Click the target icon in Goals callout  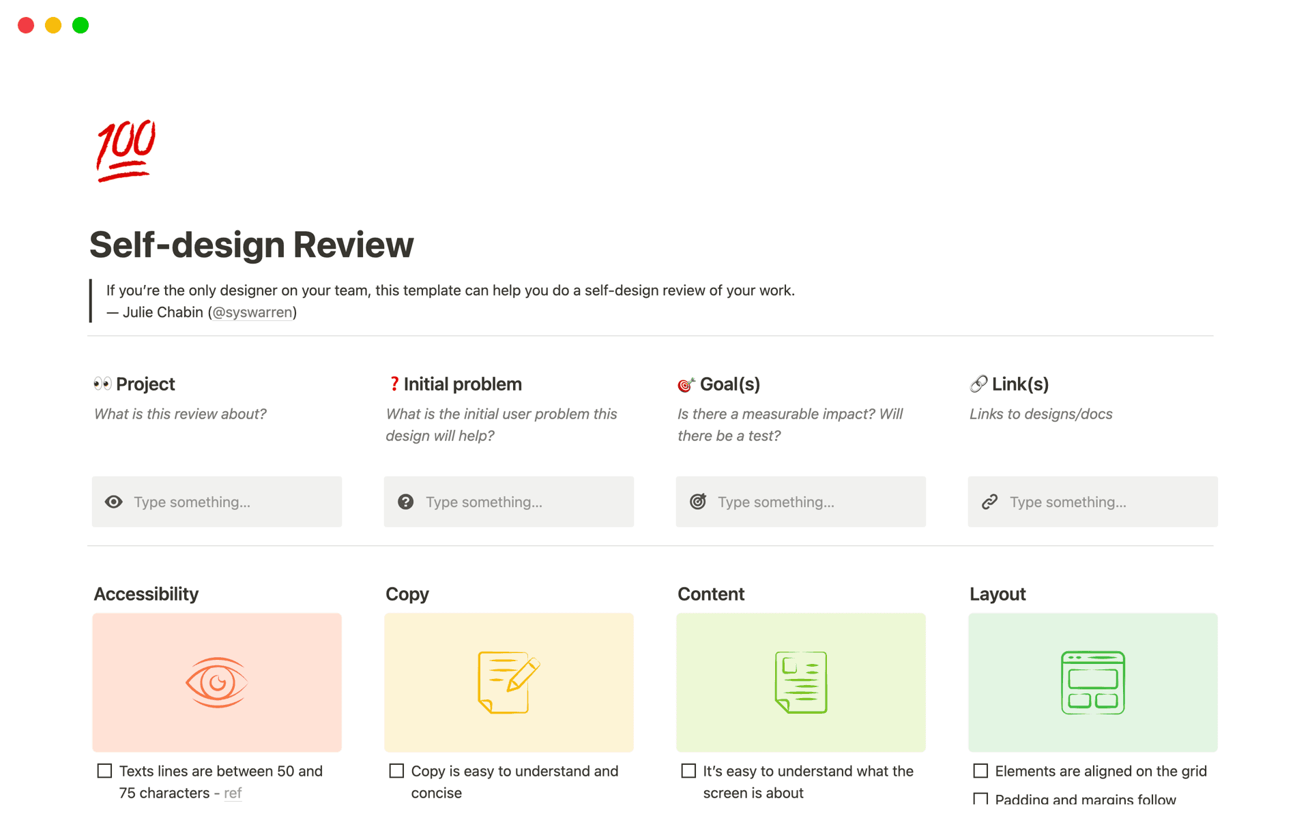tap(698, 502)
